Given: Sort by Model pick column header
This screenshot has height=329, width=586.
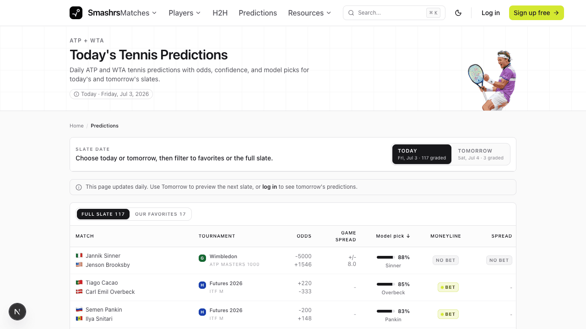Looking at the screenshot, I should tap(393, 236).
